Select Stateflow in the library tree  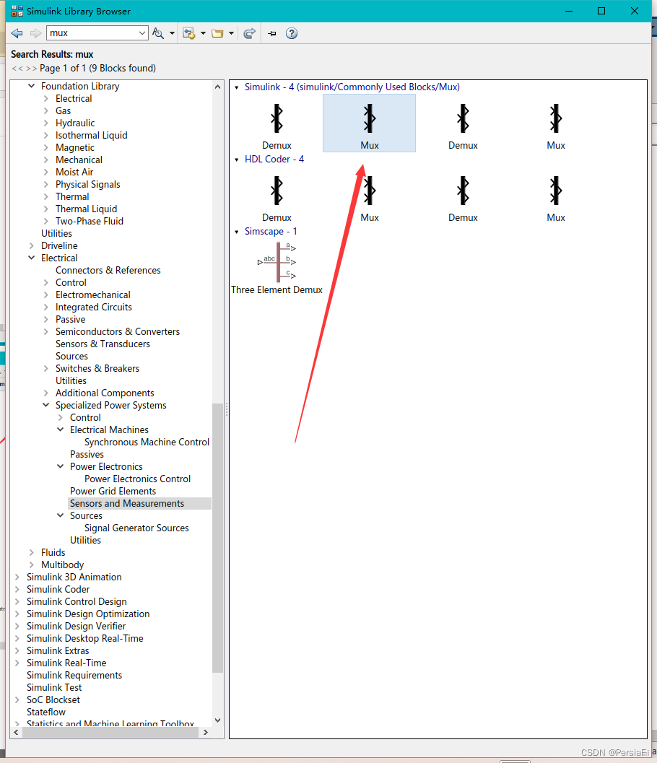coord(46,712)
